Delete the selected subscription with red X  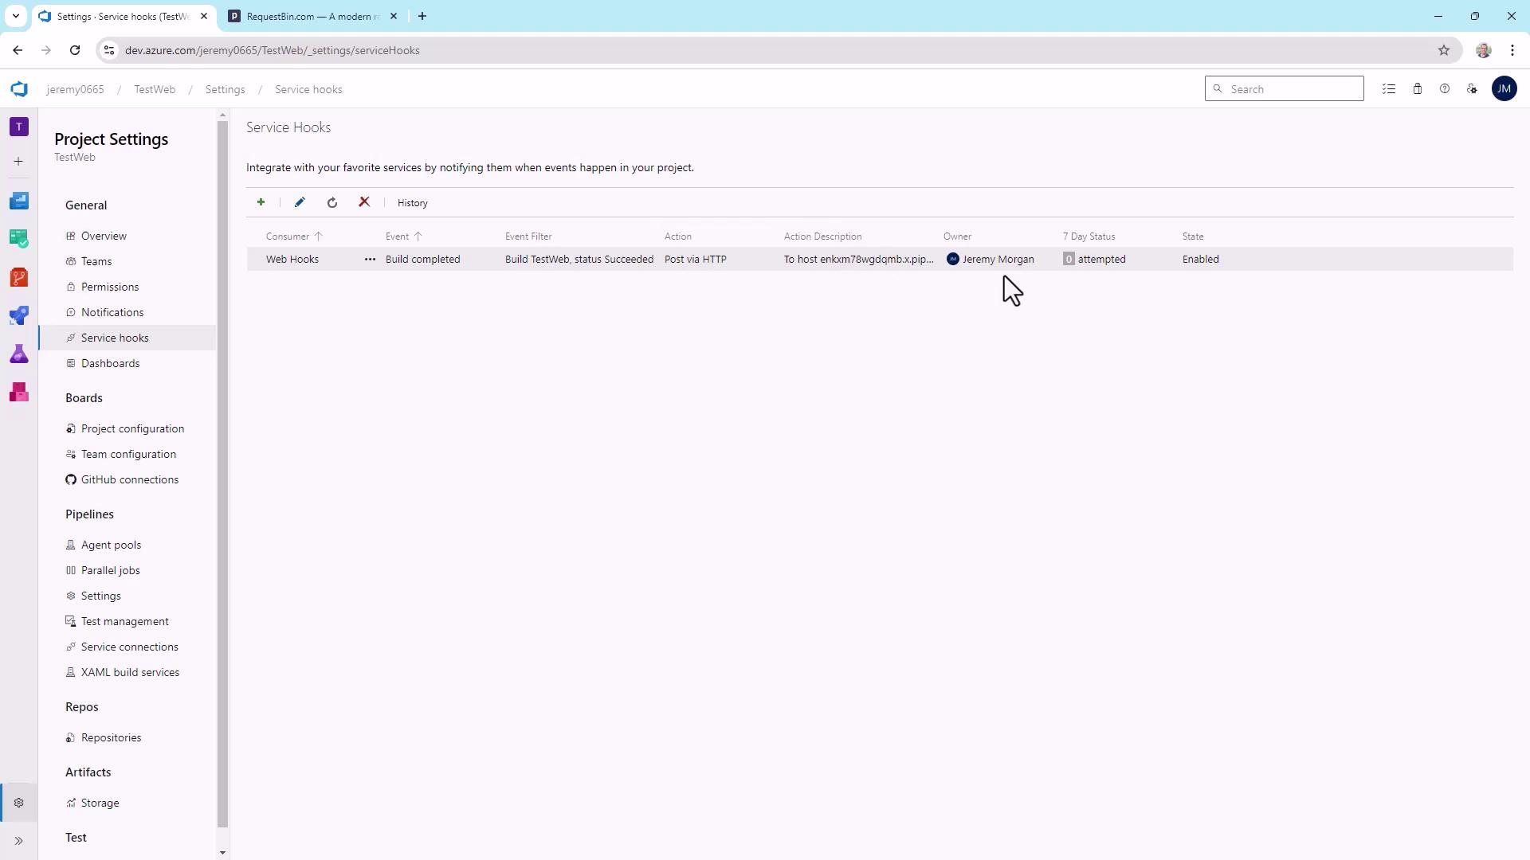coord(364,202)
